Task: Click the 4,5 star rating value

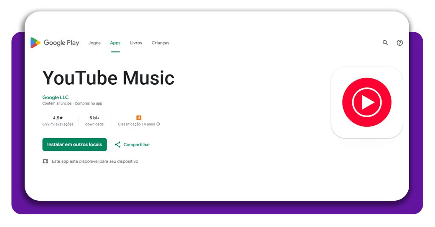Action: [x=58, y=118]
